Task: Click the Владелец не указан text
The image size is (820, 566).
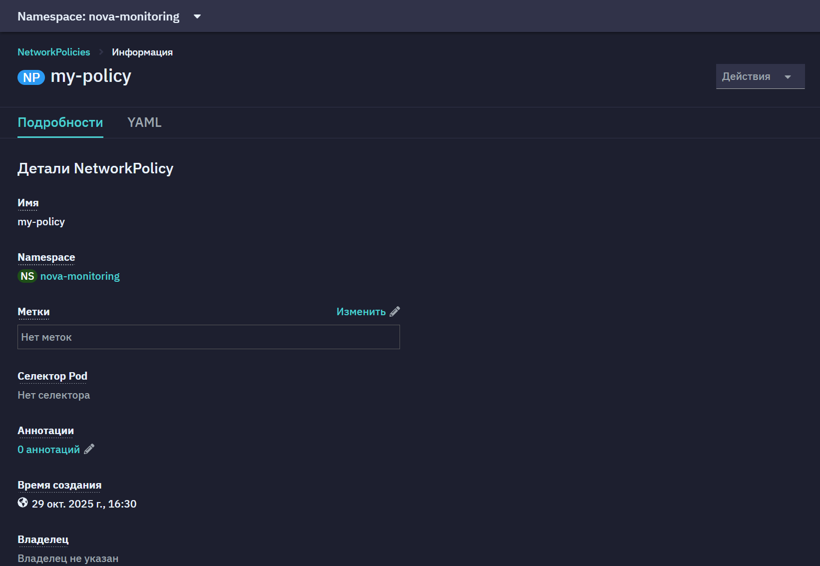Action: tap(68, 559)
